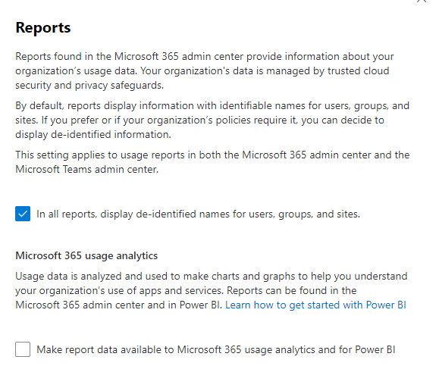Image resolution: width=439 pixels, height=391 pixels.
Task: Enable the Make report data available checkbox
Action: [23, 349]
